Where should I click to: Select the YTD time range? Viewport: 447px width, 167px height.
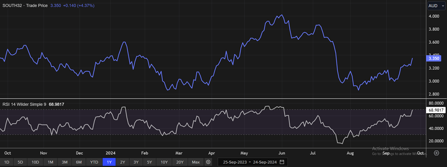point(94,162)
